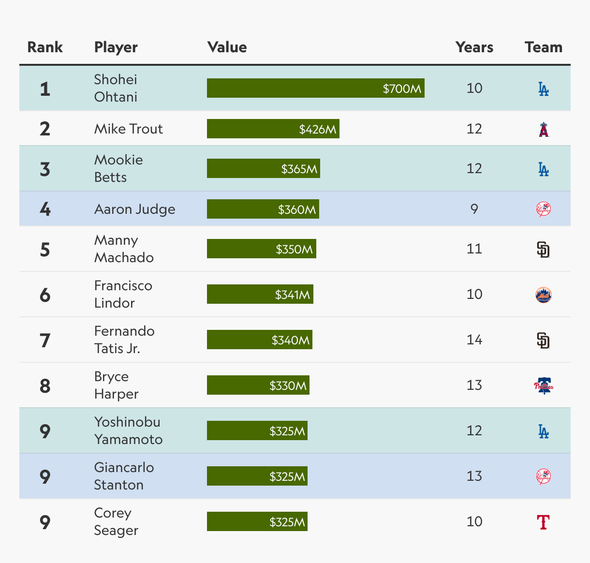The height and width of the screenshot is (563, 590).
Task: Select the Shohei Ohtani player name
Action: (116, 88)
